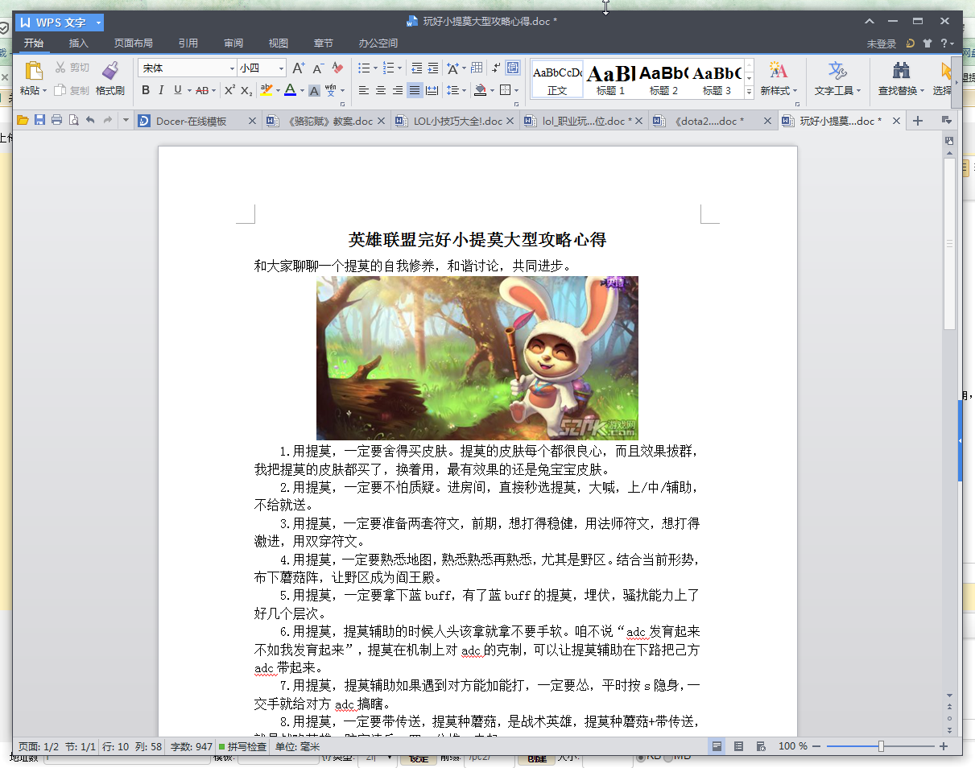Click the Find and Replace binoculars icon

tap(902, 70)
